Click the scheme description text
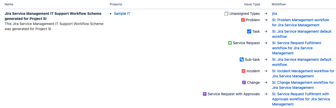336x108 pixels. 54,26
